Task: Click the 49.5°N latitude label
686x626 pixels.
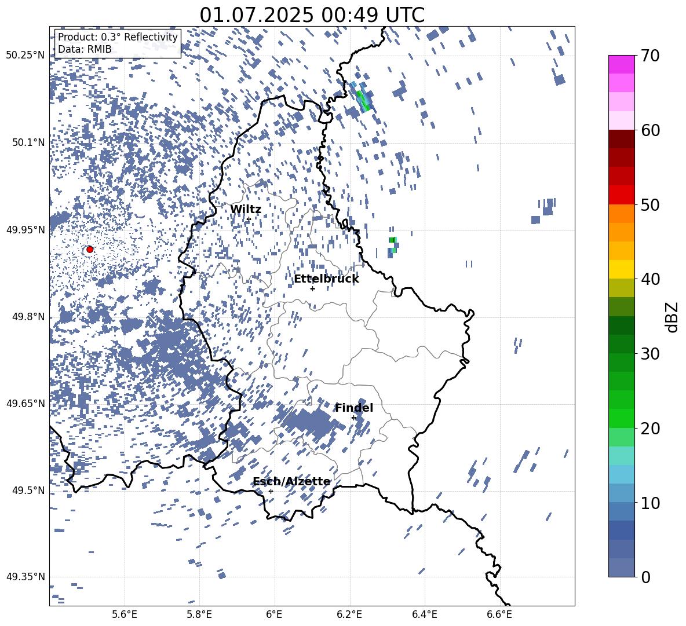Action: pos(28,490)
